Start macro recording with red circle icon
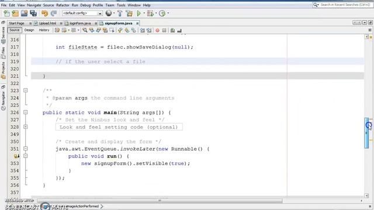The image size is (374, 210). [x=157, y=30]
